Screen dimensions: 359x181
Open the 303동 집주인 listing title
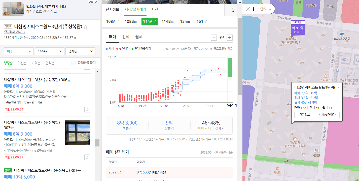(47, 170)
